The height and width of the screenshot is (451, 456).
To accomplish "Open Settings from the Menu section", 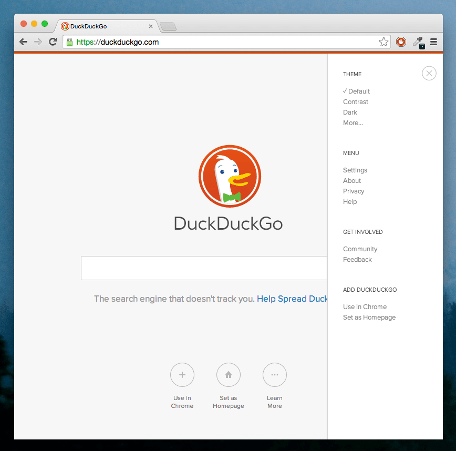I will point(355,170).
